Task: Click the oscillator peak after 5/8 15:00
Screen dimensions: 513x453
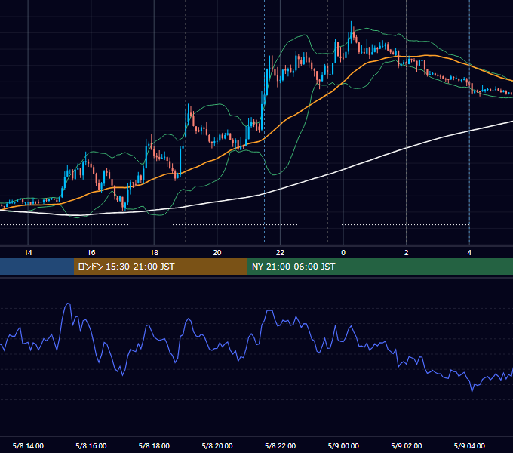Action: tap(69, 304)
